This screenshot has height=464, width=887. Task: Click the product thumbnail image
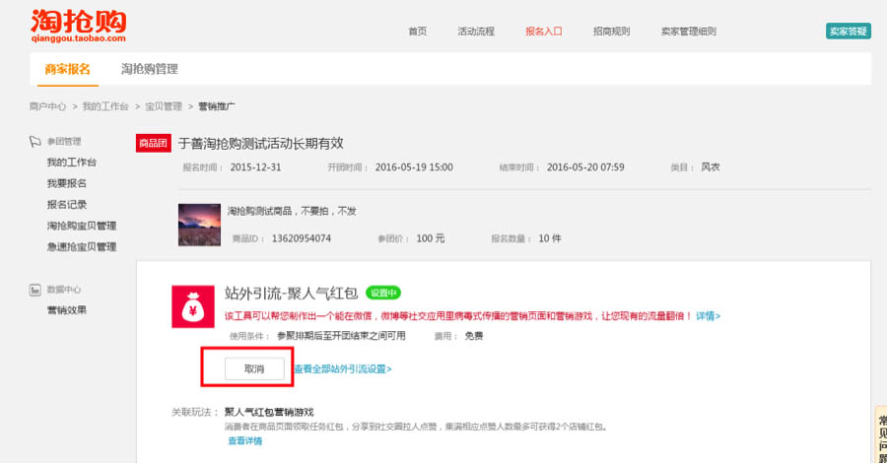coord(199,225)
